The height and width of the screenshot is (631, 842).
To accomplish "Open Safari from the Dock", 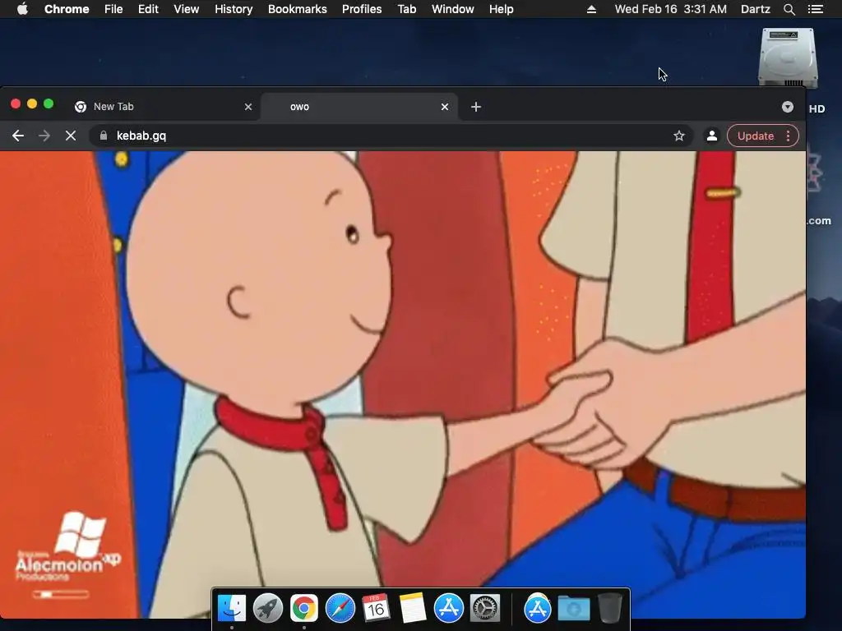I will 340,609.
